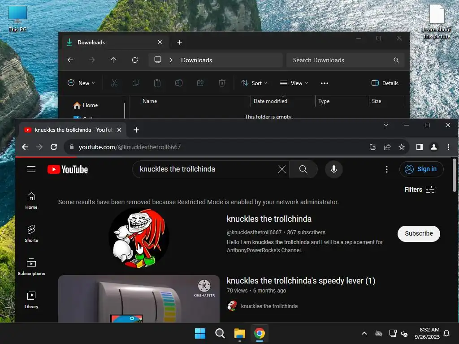Viewport: 459px width, 344px height.
Task: Start voice search with the microphone
Action: (333, 169)
